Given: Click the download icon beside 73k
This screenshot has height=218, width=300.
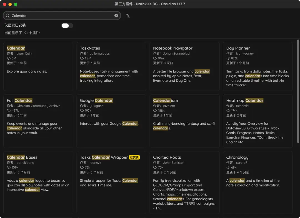Looking at the screenshot, I should coord(82,167).
